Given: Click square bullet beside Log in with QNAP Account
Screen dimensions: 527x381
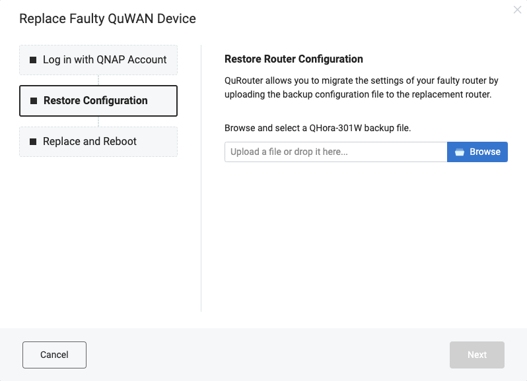Looking at the screenshot, I should (33, 60).
